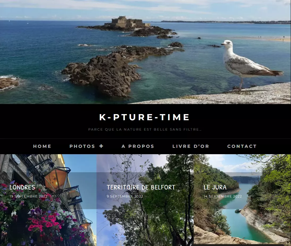
Task: Go to the A Propos page
Action: point(138,146)
